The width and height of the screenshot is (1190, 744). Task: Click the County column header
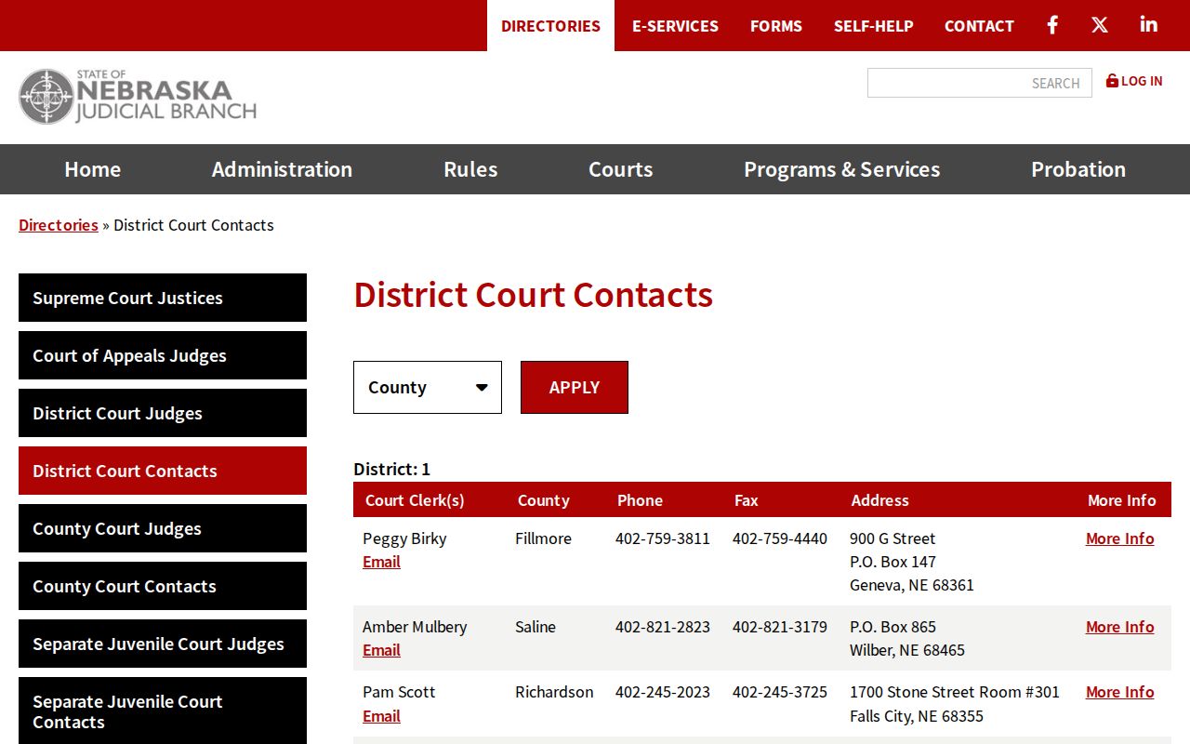[x=544, y=500]
